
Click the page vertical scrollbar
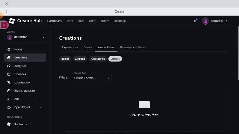(238, 53)
